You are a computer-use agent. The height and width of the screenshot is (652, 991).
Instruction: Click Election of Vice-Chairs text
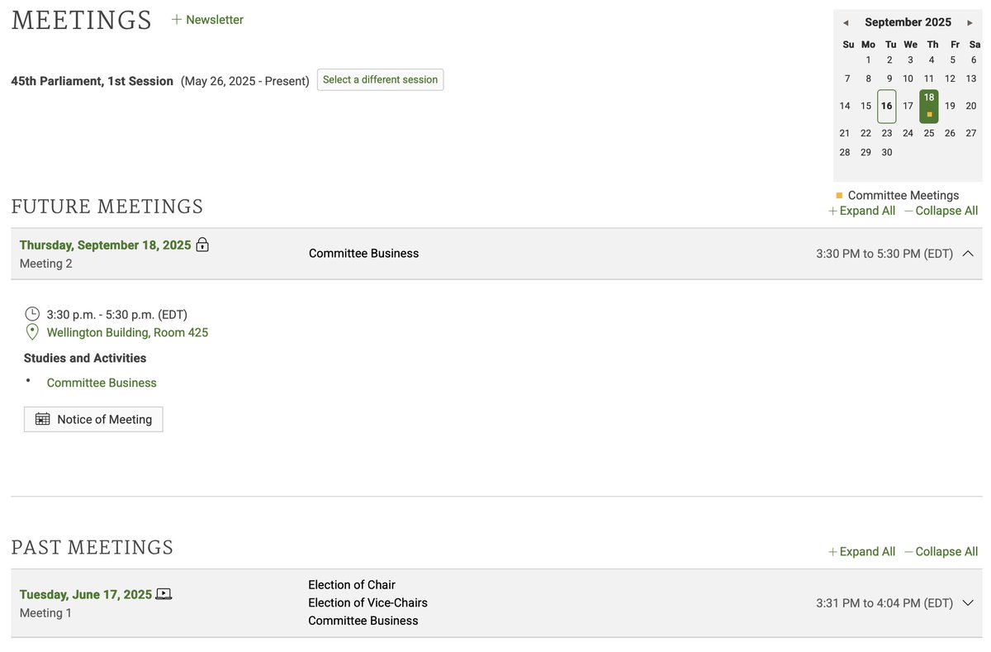click(367, 603)
